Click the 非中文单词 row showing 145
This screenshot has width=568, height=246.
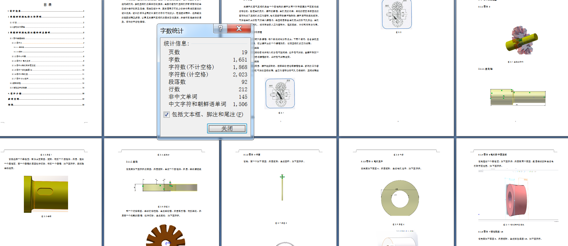pos(208,97)
